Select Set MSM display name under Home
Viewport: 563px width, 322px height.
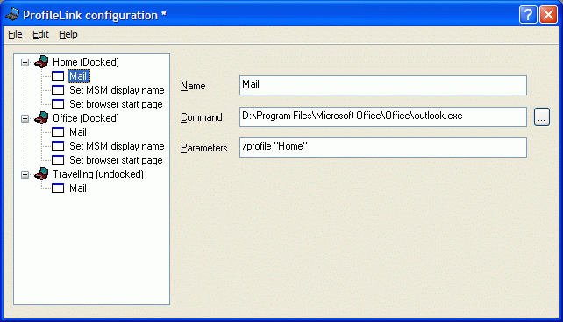117,90
